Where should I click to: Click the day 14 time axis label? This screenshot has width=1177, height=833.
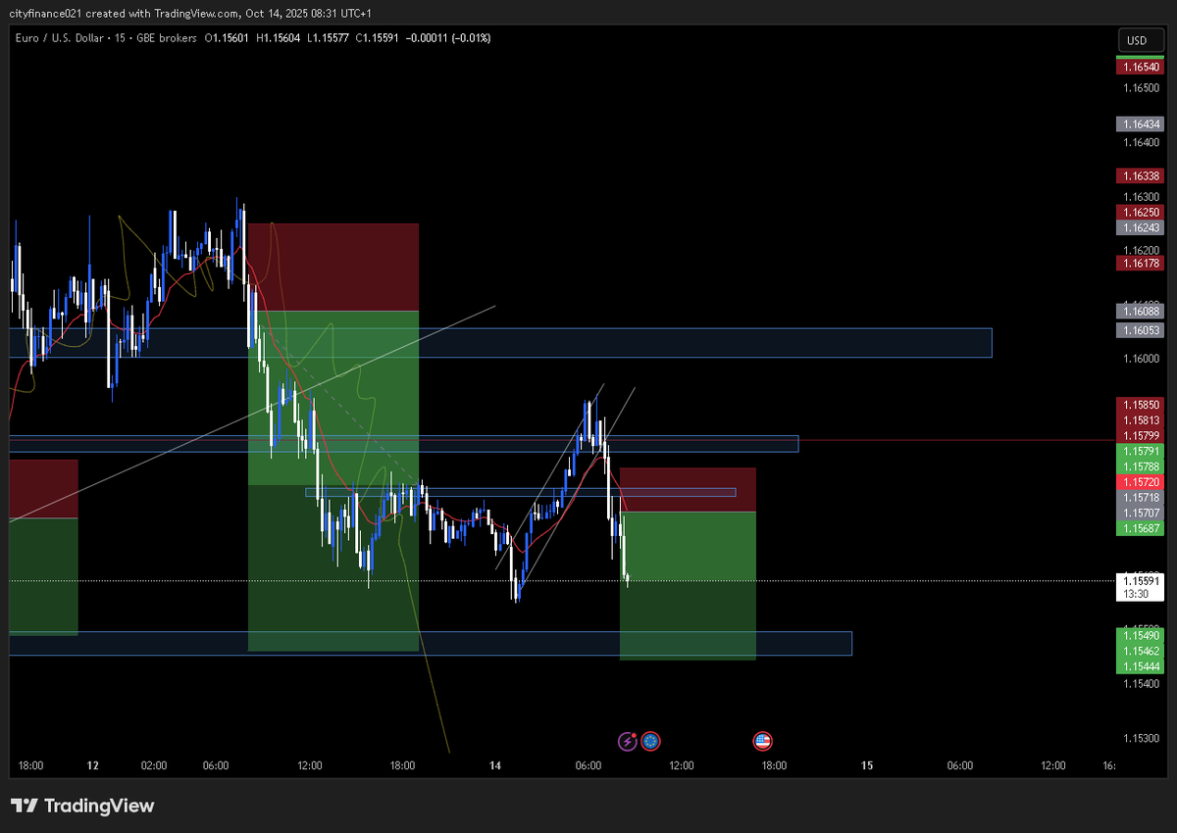tap(495, 765)
